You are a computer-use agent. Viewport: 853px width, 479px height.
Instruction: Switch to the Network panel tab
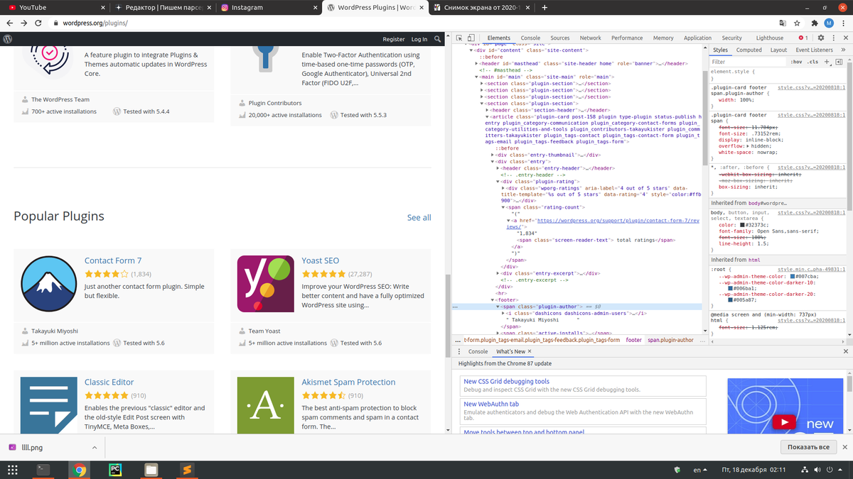[590, 38]
